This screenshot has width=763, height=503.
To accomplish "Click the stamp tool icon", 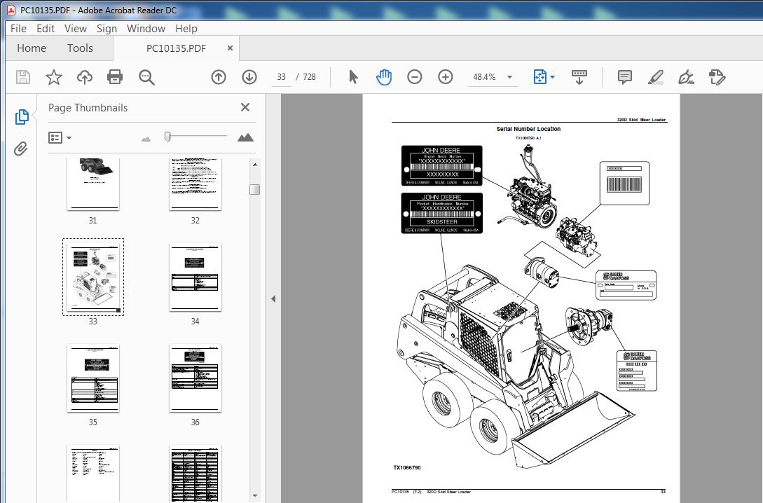I will coord(717,77).
